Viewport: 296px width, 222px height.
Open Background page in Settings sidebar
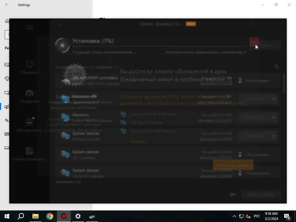point(7,65)
